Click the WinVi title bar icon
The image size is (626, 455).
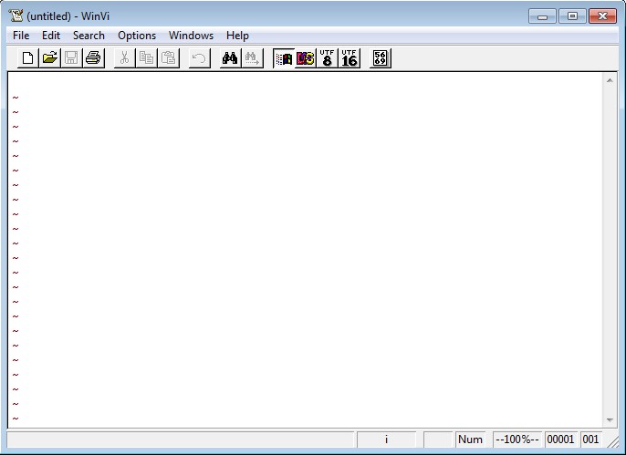(x=16, y=16)
